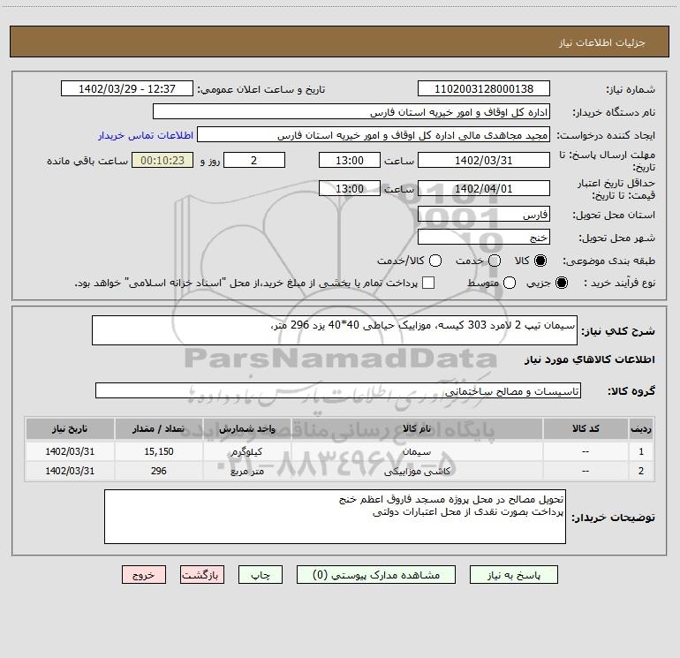This screenshot has width=680, height=658.
Task: Click the announcement date field 1402/03/29 - 12:37
Action: [127, 89]
